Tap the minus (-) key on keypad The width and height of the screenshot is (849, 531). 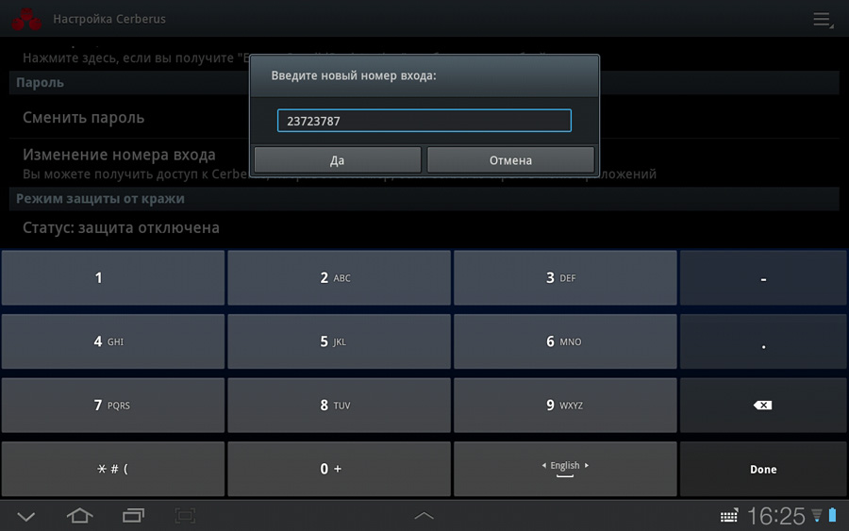click(763, 277)
